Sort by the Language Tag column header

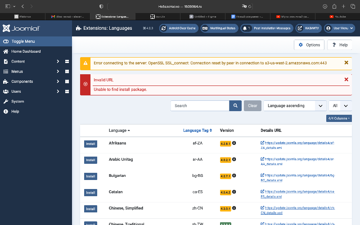pos(198,130)
